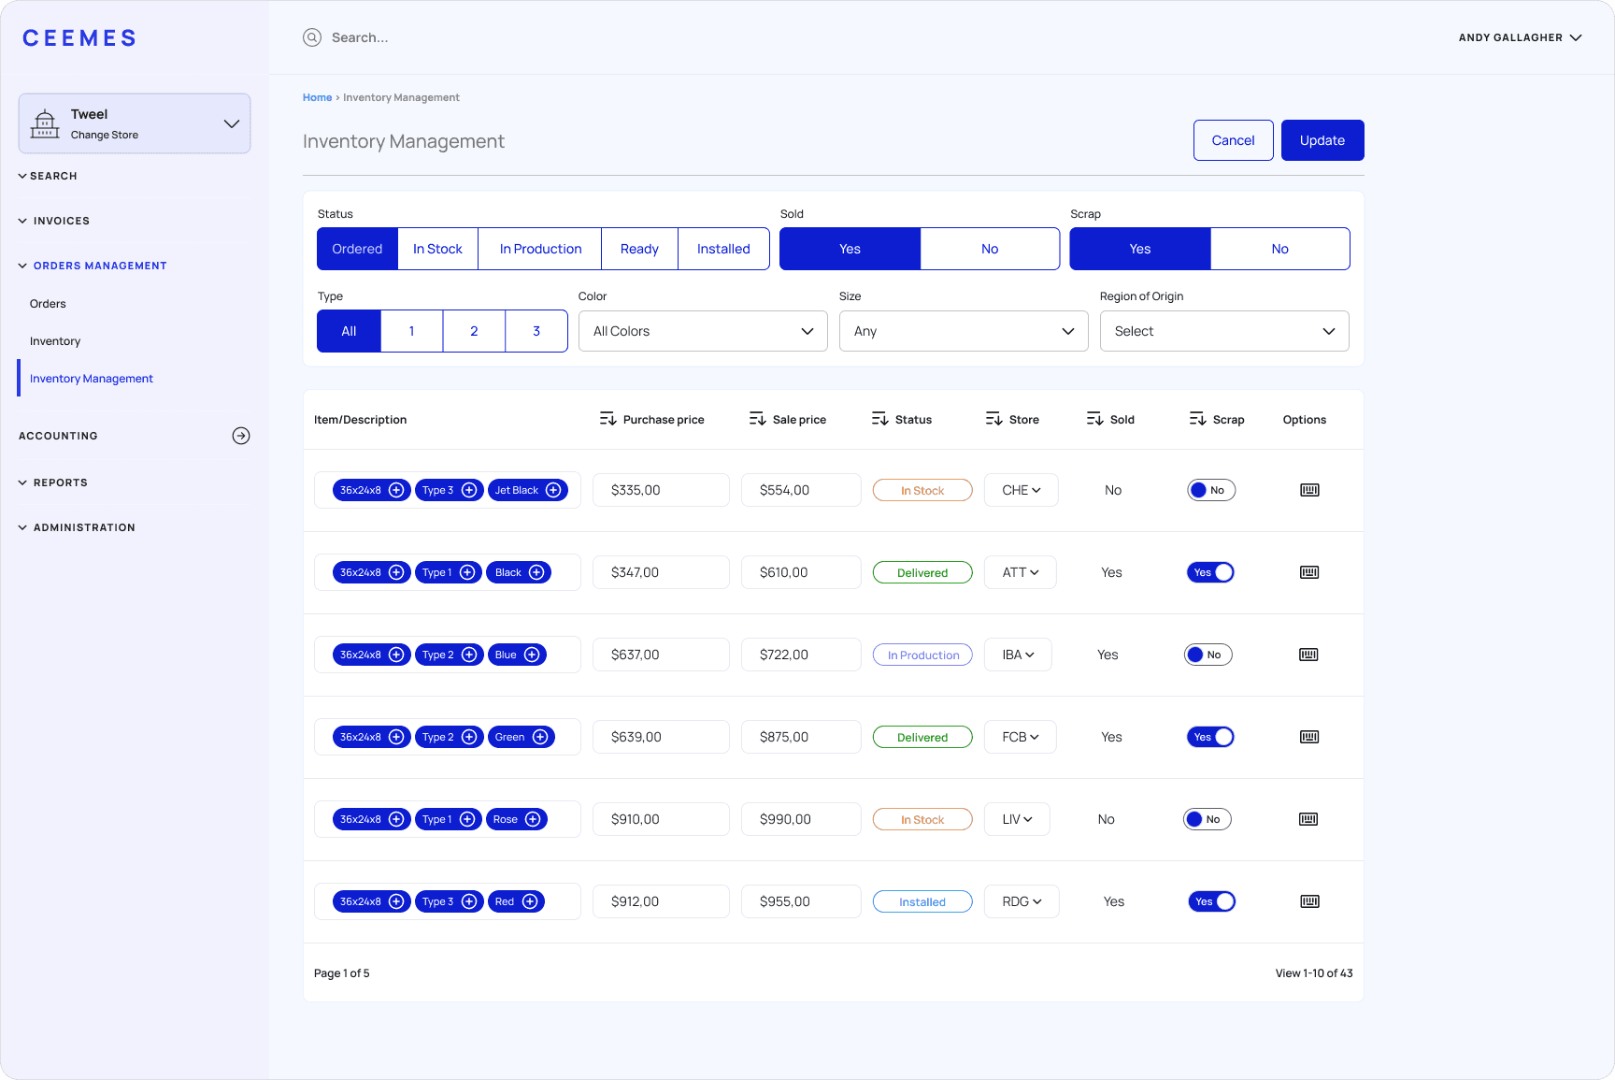Viewport: 1615px width, 1080px height.
Task: Sort by Purchase price using sort icon
Action: coord(607,419)
